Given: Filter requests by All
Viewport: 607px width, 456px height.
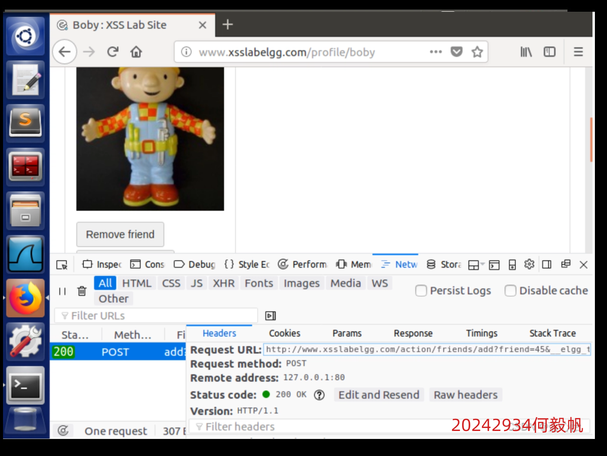Looking at the screenshot, I should 105,283.
